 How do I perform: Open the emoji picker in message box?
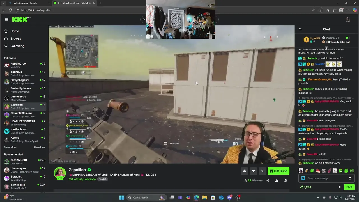click(x=350, y=178)
